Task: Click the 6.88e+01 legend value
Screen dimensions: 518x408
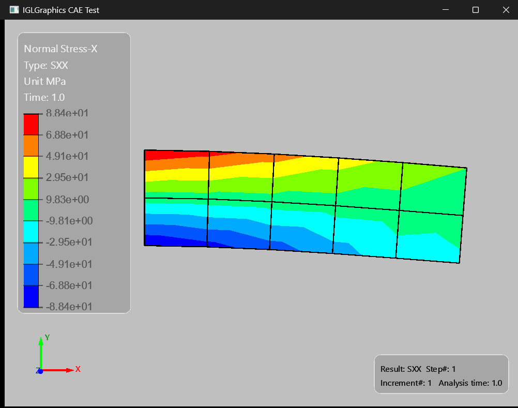Action: [67, 135]
